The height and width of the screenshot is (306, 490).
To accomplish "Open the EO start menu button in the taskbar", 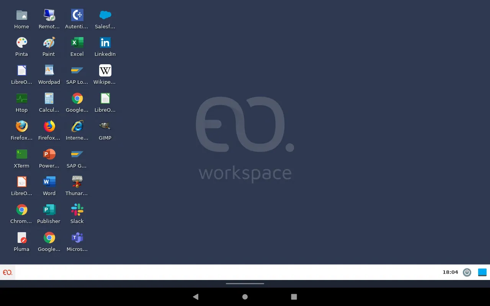I will tap(8, 272).
